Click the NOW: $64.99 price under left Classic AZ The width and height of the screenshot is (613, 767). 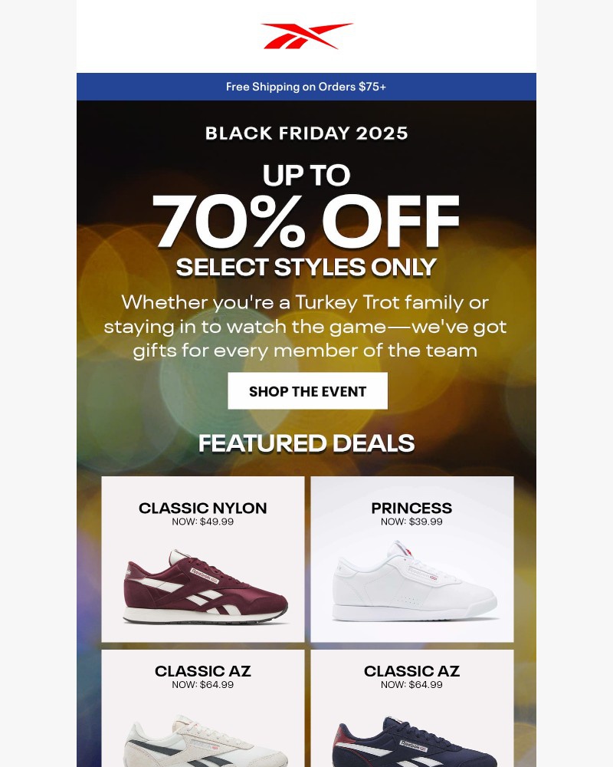point(202,685)
